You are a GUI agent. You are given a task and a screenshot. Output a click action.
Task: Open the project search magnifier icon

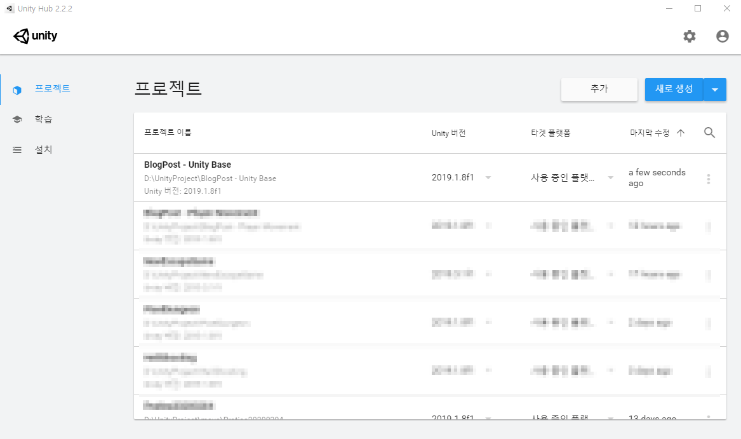[709, 132]
